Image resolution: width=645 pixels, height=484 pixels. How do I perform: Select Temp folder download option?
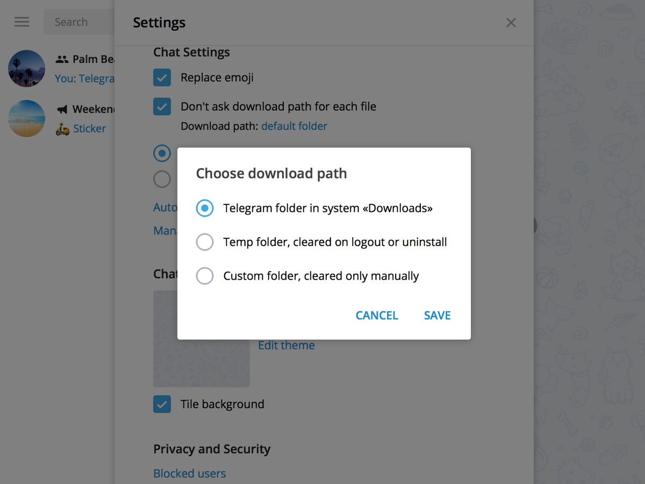tap(205, 242)
